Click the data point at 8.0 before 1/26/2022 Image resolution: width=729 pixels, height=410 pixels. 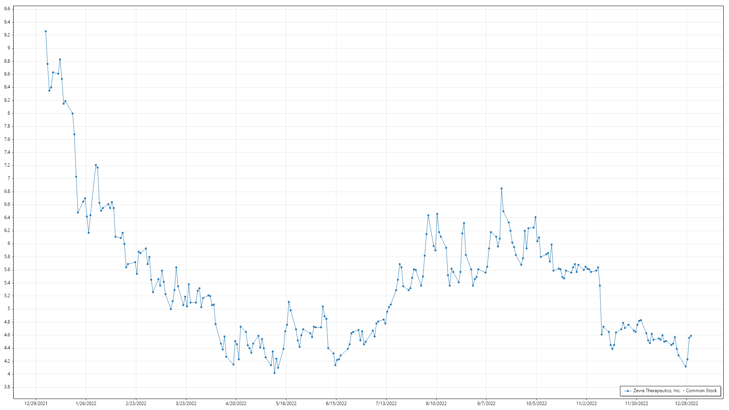[x=73, y=114]
